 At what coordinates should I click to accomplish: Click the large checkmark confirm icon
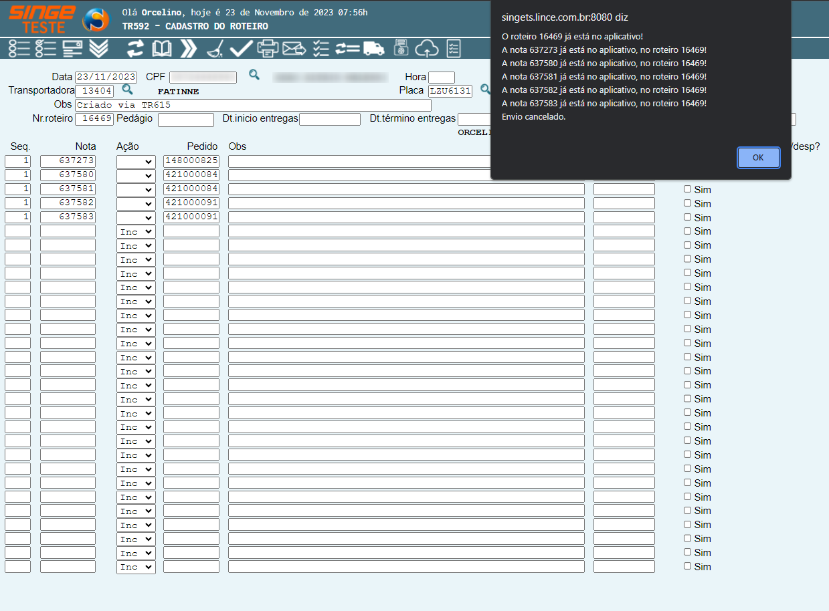(x=241, y=48)
